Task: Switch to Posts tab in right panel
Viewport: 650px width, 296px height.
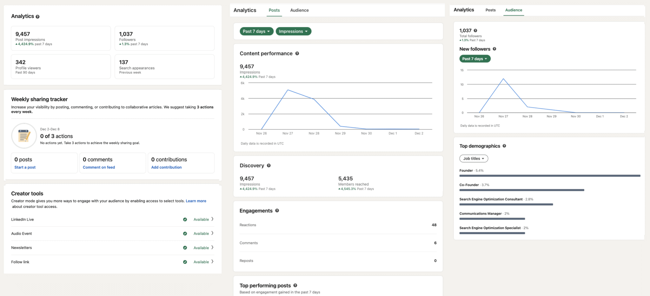Action: [x=490, y=10]
